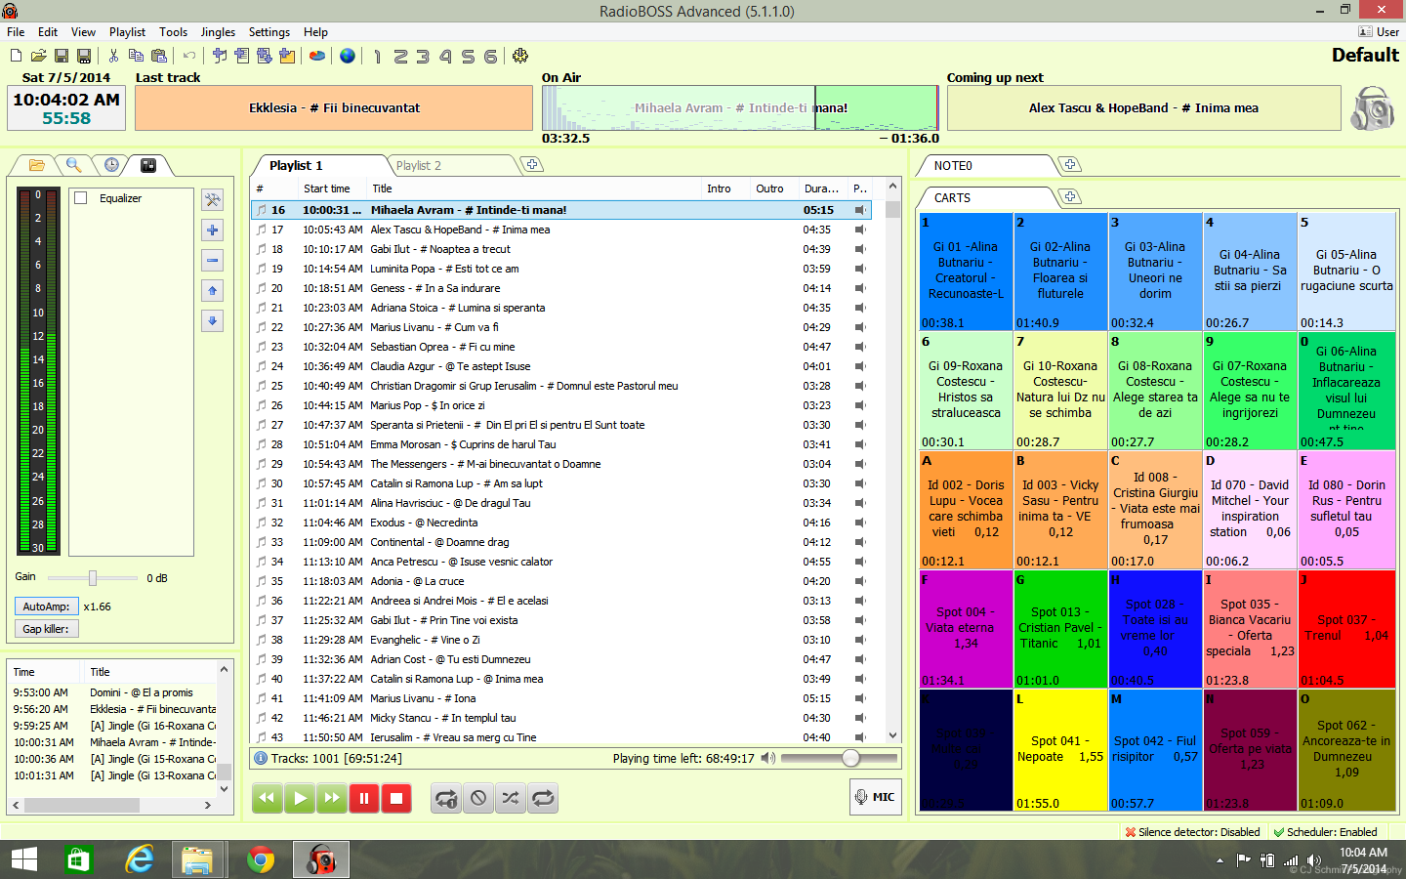Click the playlist scrollbar up arrow
This screenshot has height=879, width=1406.
tap(892, 186)
